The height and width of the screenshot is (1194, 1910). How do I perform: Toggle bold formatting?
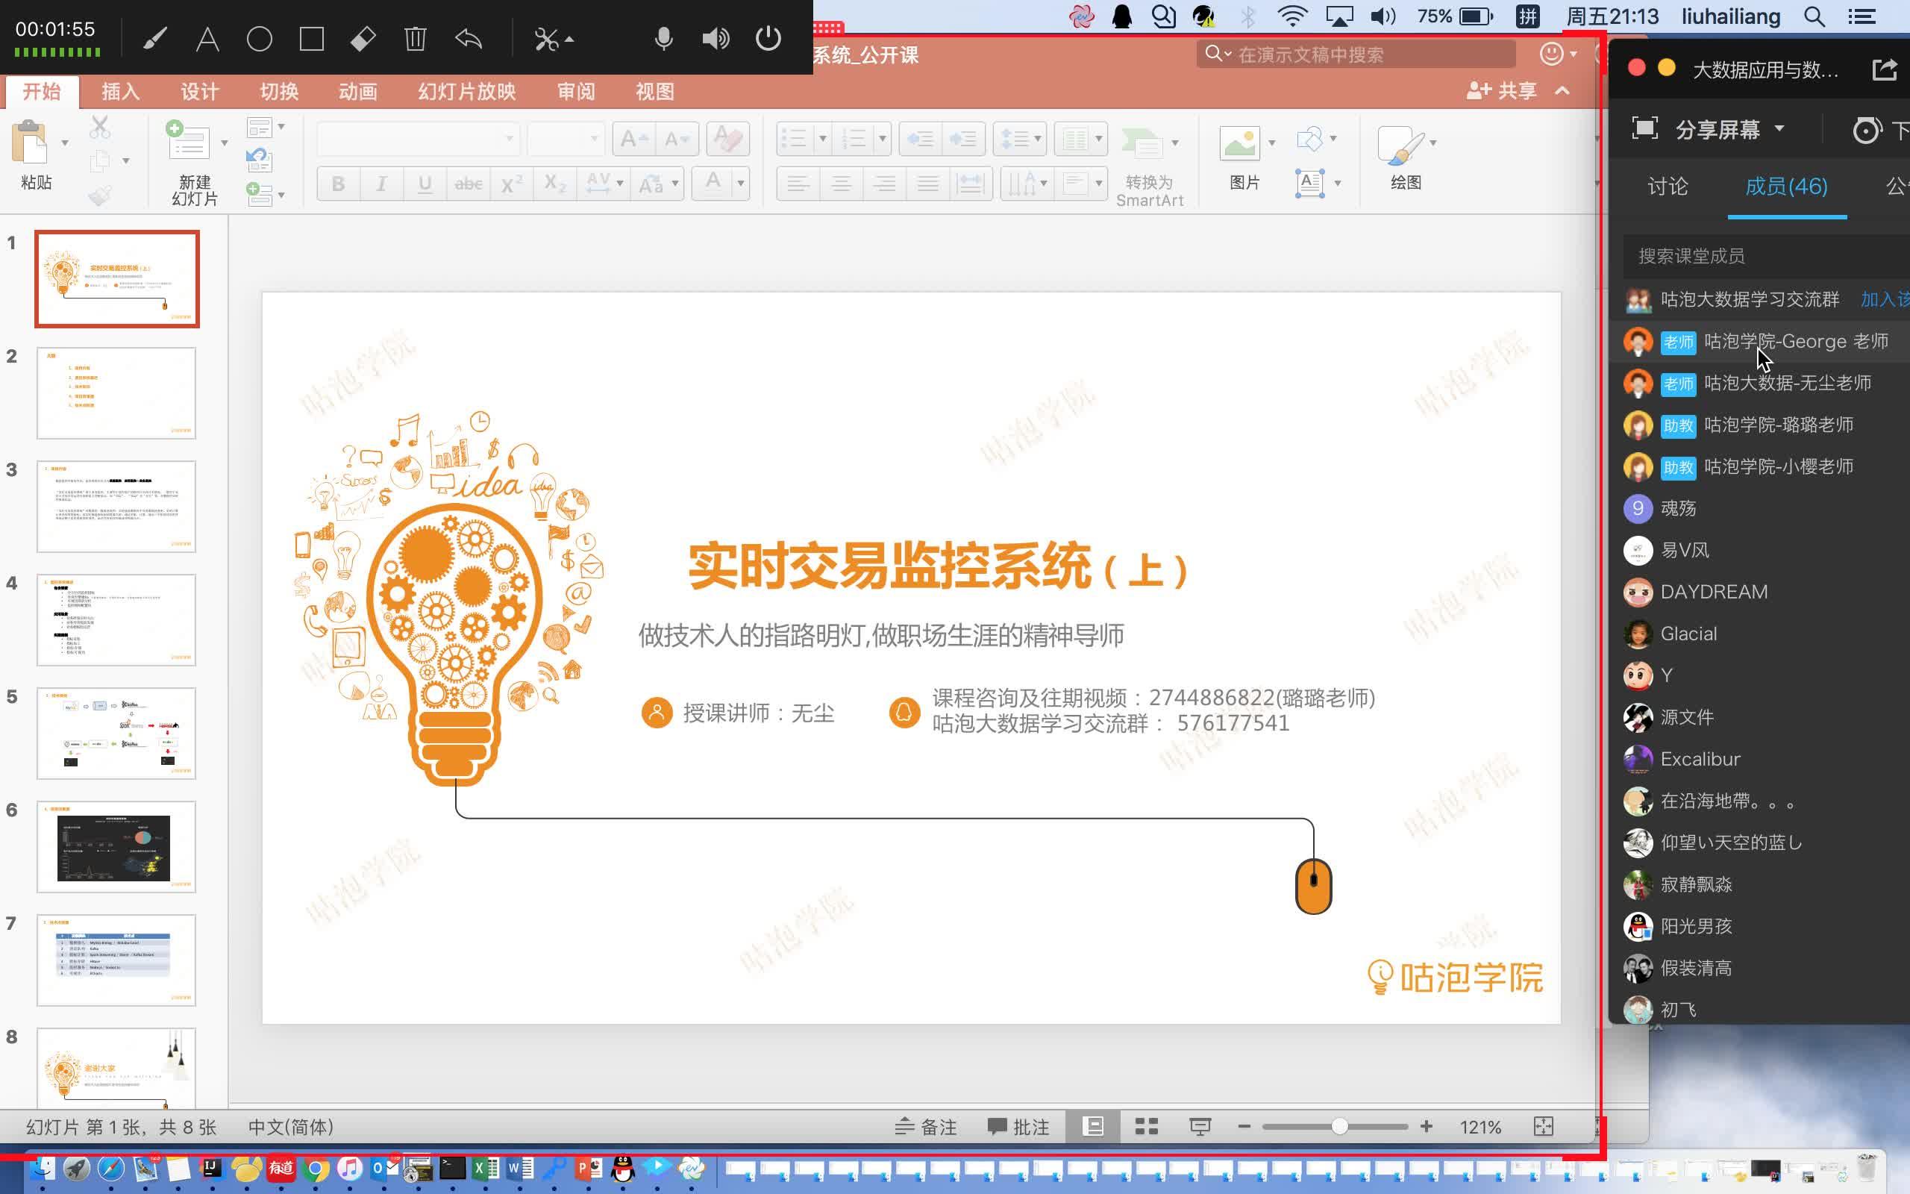[339, 184]
